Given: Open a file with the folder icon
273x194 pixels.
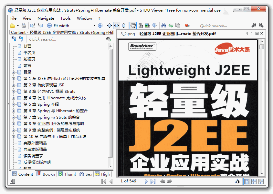Looking at the screenshot, I should tap(13, 26).
